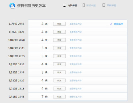Select the computer monitor icon
Image resolution: width=133 pixels, height=103 pixels.
point(64,5)
